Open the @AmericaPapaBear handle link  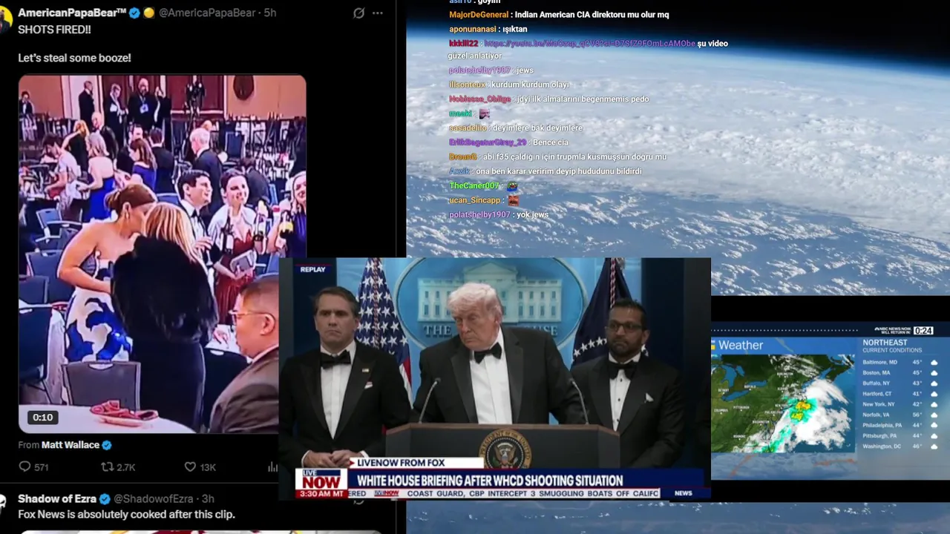point(206,13)
